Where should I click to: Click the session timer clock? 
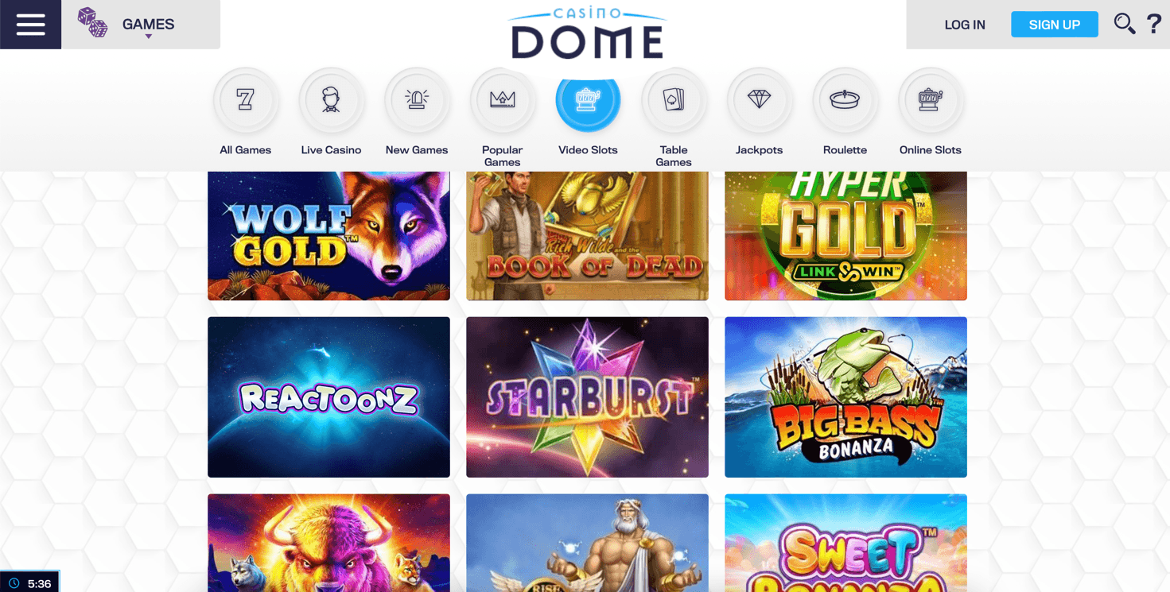[29, 583]
